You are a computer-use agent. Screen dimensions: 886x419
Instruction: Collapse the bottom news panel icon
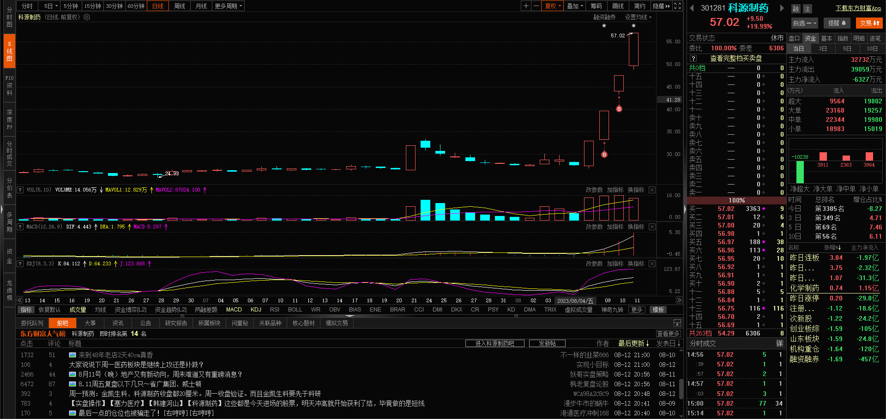(677, 323)
